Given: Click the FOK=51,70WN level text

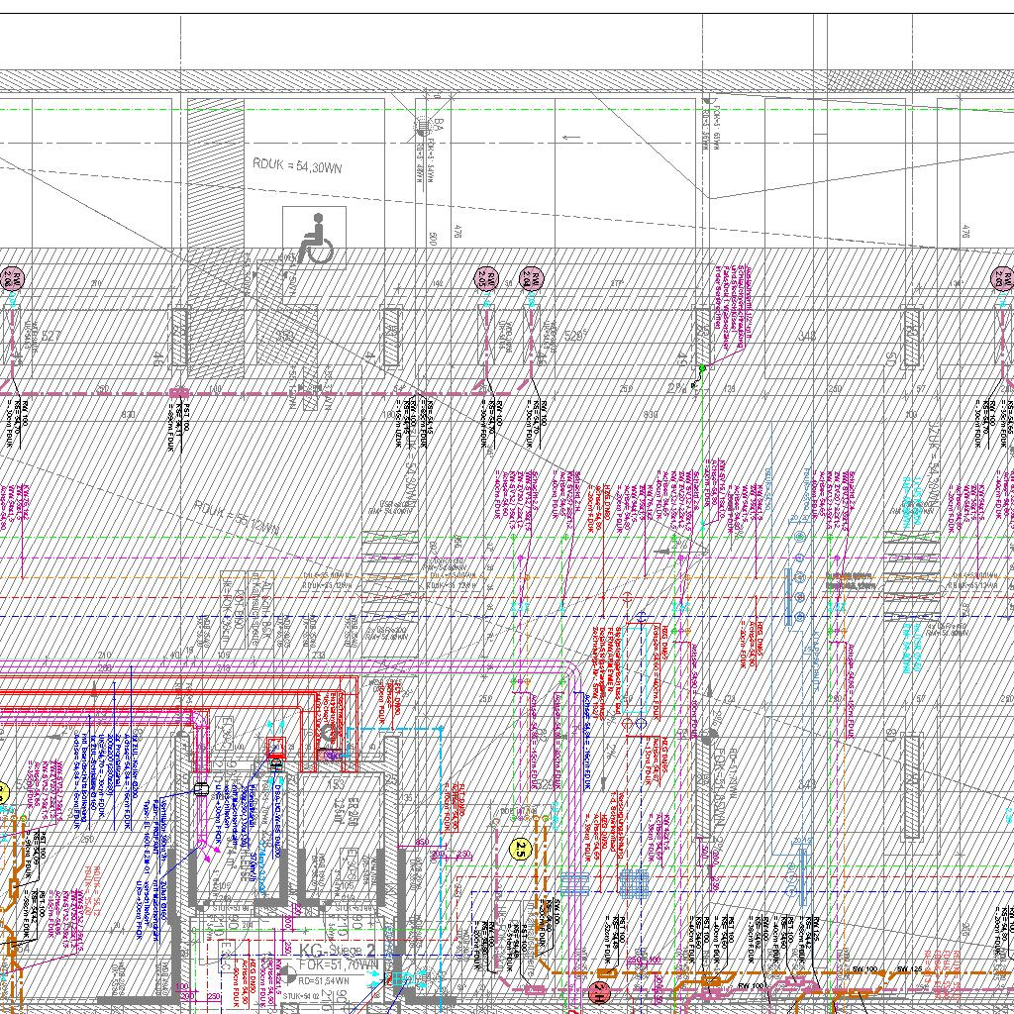Looking at the screenshot, I should point(338,963).
